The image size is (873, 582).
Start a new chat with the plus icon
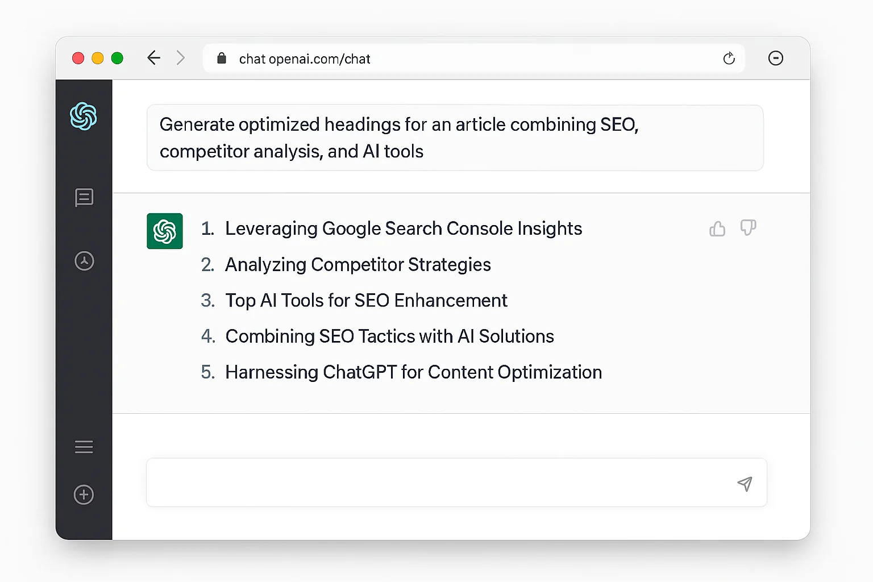(x=84, y=494)
